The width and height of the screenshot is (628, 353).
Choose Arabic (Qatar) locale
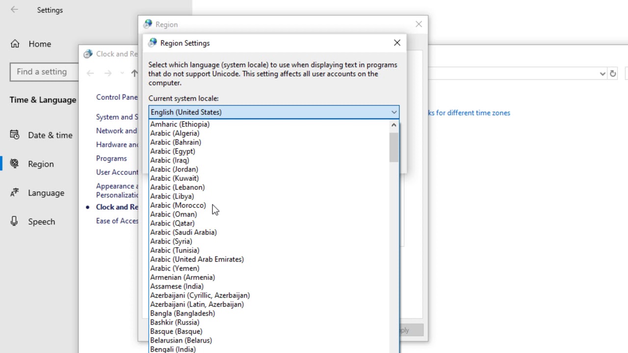(269, 223)
